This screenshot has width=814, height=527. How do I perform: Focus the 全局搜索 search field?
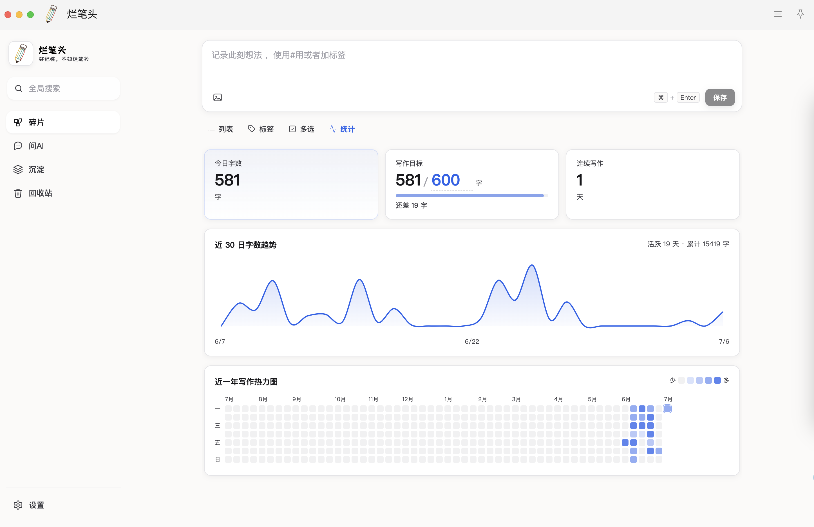point(63,88)
